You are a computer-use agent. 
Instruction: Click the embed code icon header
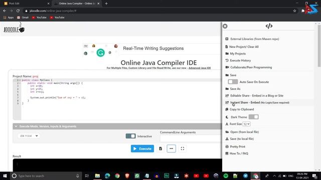point(269,26)
